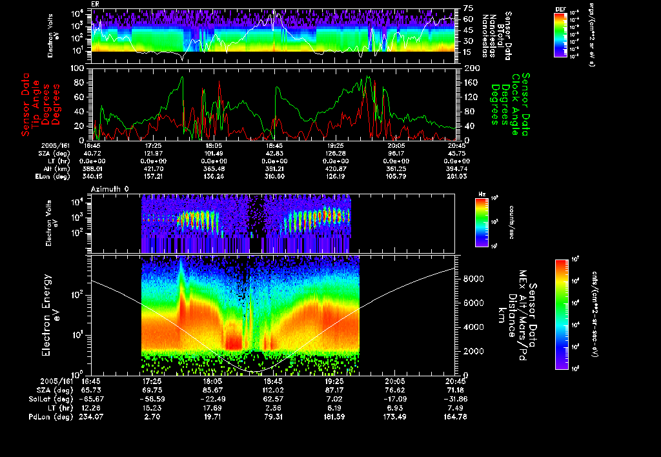Image resolution: width=661 pixels, height=457 pixels.
Task: Click the 75 nanotesla tick label
Action: point(469,8)
